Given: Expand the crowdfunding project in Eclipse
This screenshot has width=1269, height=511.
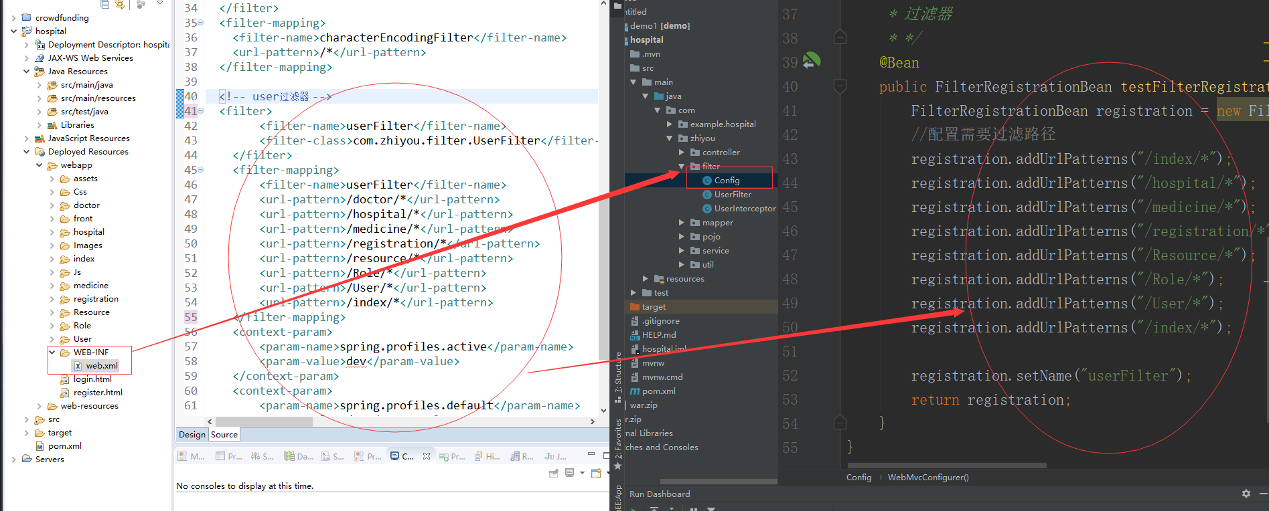Looking at the screenshot, I should tap(14, 17).
